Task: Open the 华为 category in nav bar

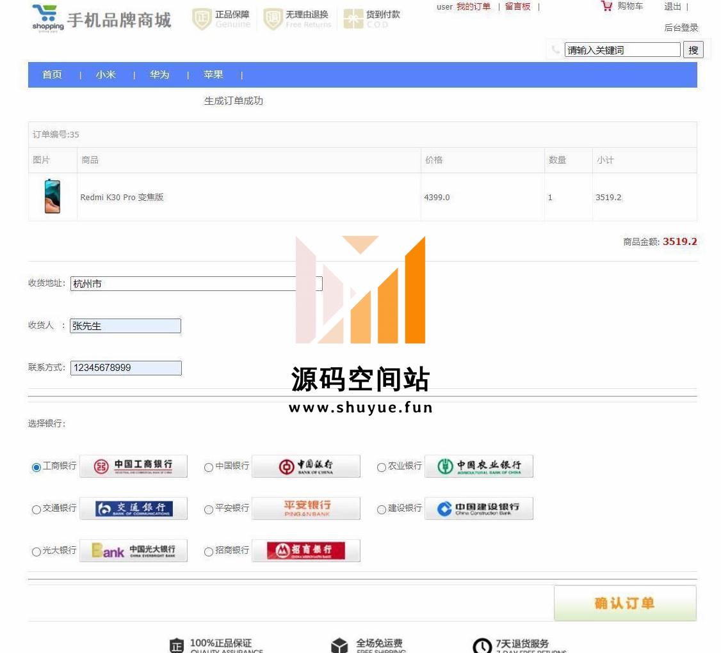Action: pos(159,74)
